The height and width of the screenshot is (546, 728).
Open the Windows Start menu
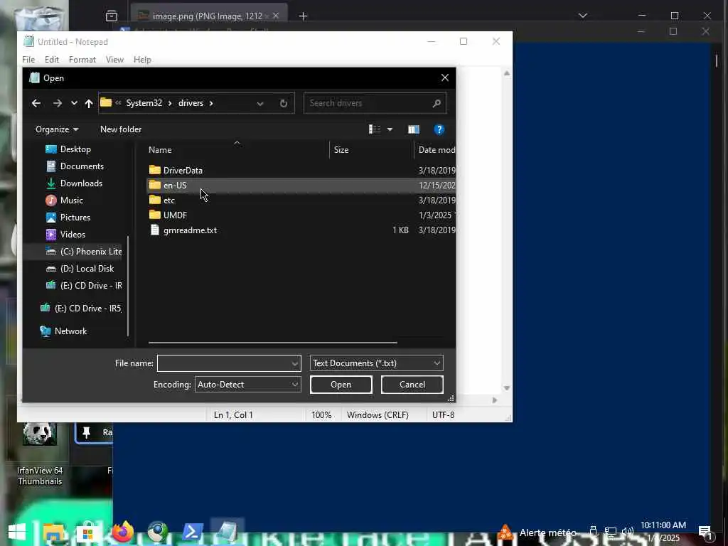[x=17, y=532]
